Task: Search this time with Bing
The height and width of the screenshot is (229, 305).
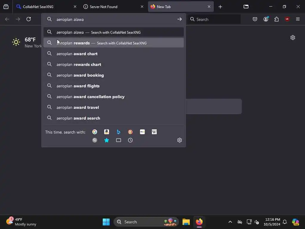Action: (x=119, y=132)
